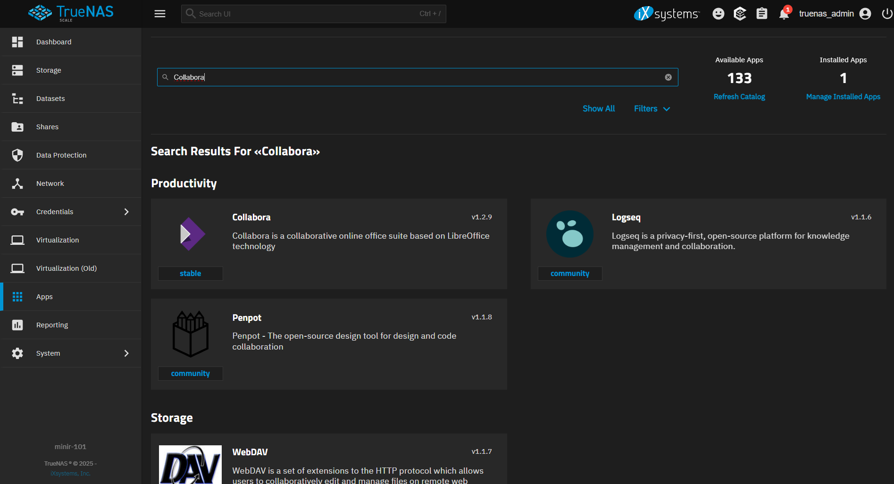Click the community badge on Logseq
This screenshot has width=894, height=484.
[570, 274]
